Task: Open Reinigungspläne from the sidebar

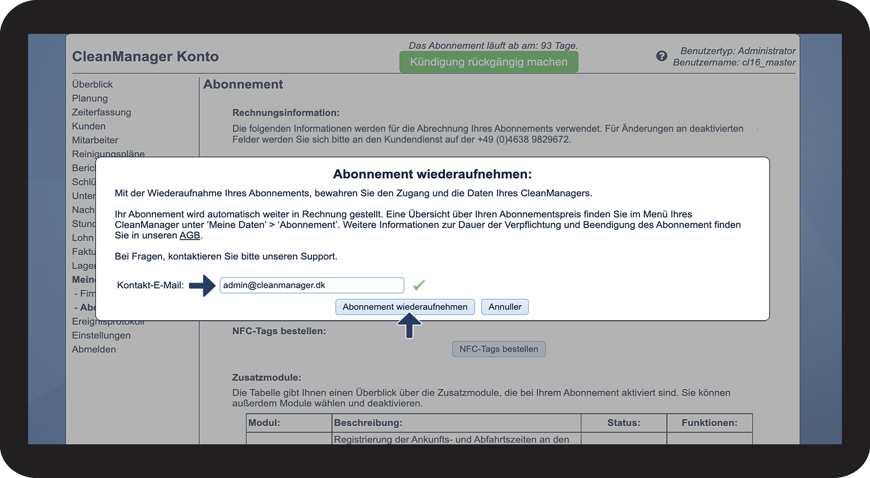Action: coord(108,153)
